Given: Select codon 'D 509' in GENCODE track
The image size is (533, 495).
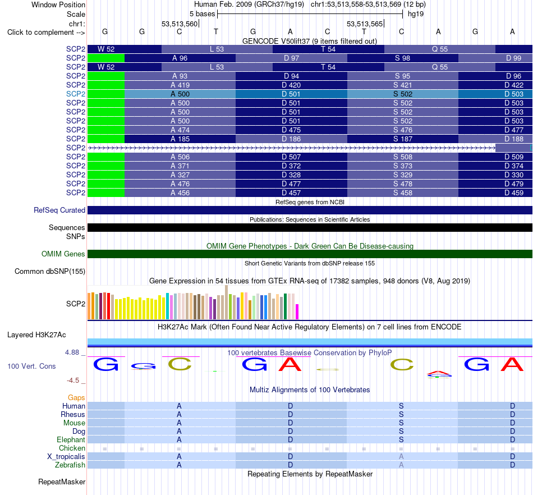Looking at the screenshot, I should pos(495,157).
